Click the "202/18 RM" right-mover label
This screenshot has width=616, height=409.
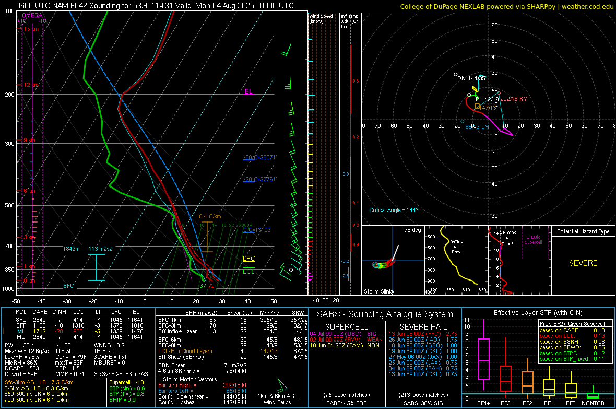pyautogui.click(x=514, y=99)
